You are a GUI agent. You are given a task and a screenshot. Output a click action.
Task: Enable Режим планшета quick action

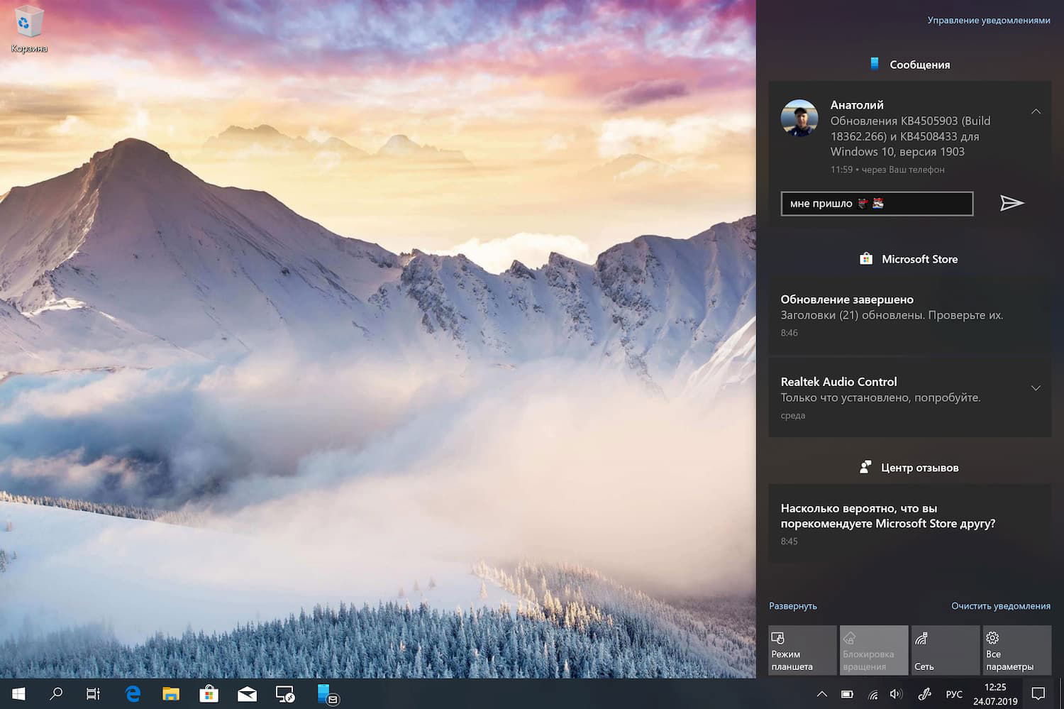[802, 649]
